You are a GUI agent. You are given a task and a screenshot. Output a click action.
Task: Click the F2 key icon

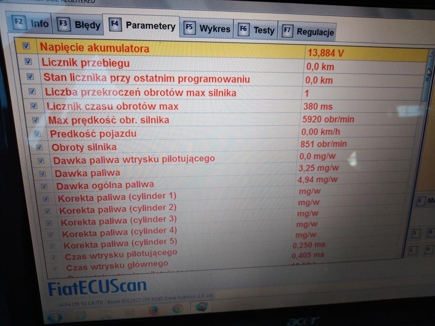tap(19, 22)
